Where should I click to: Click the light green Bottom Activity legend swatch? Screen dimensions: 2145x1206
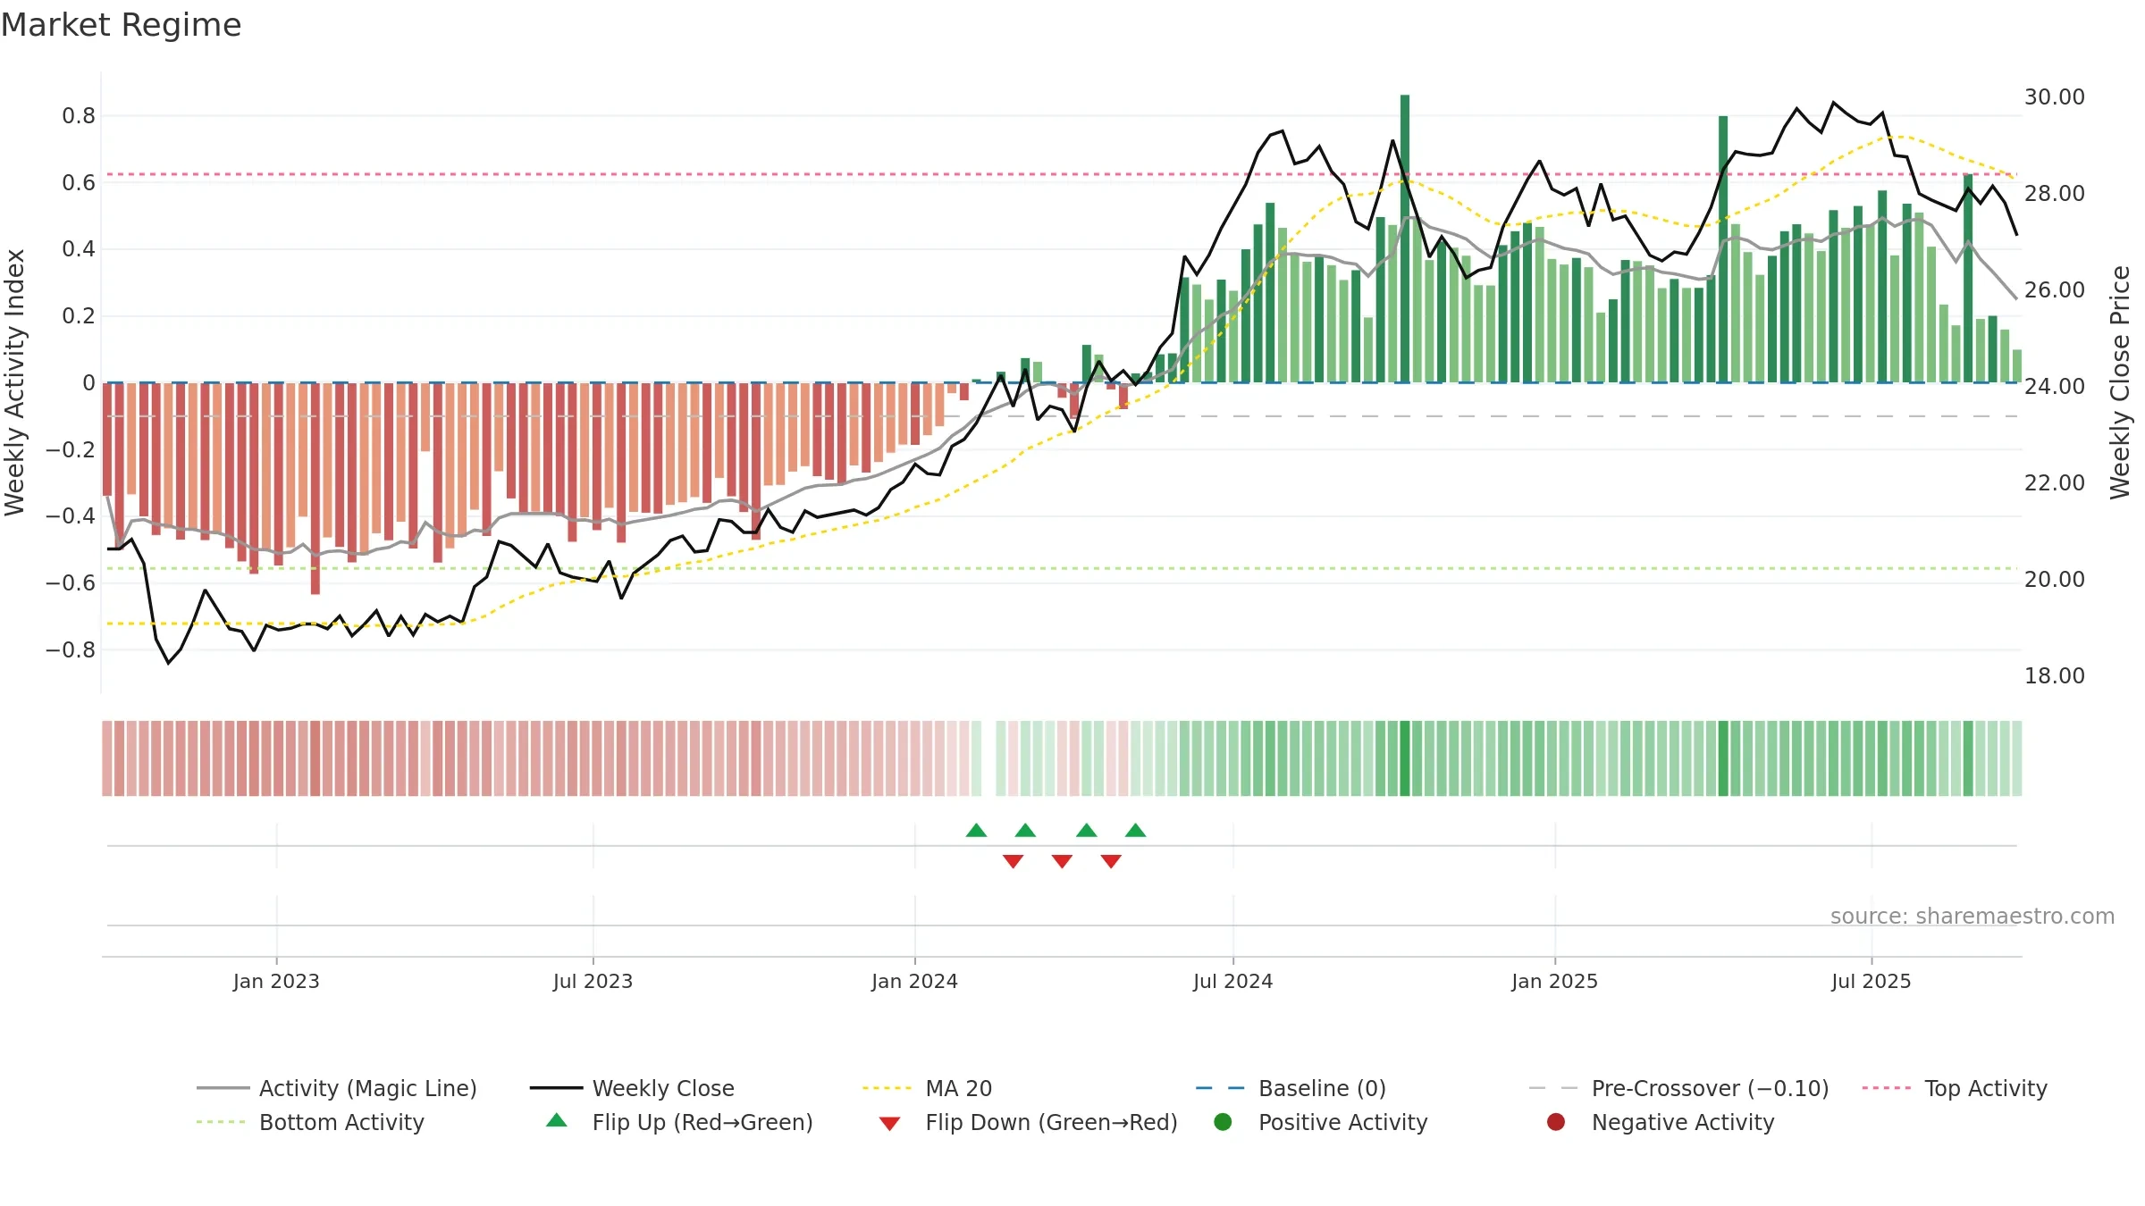click(x=221, y=1122)
